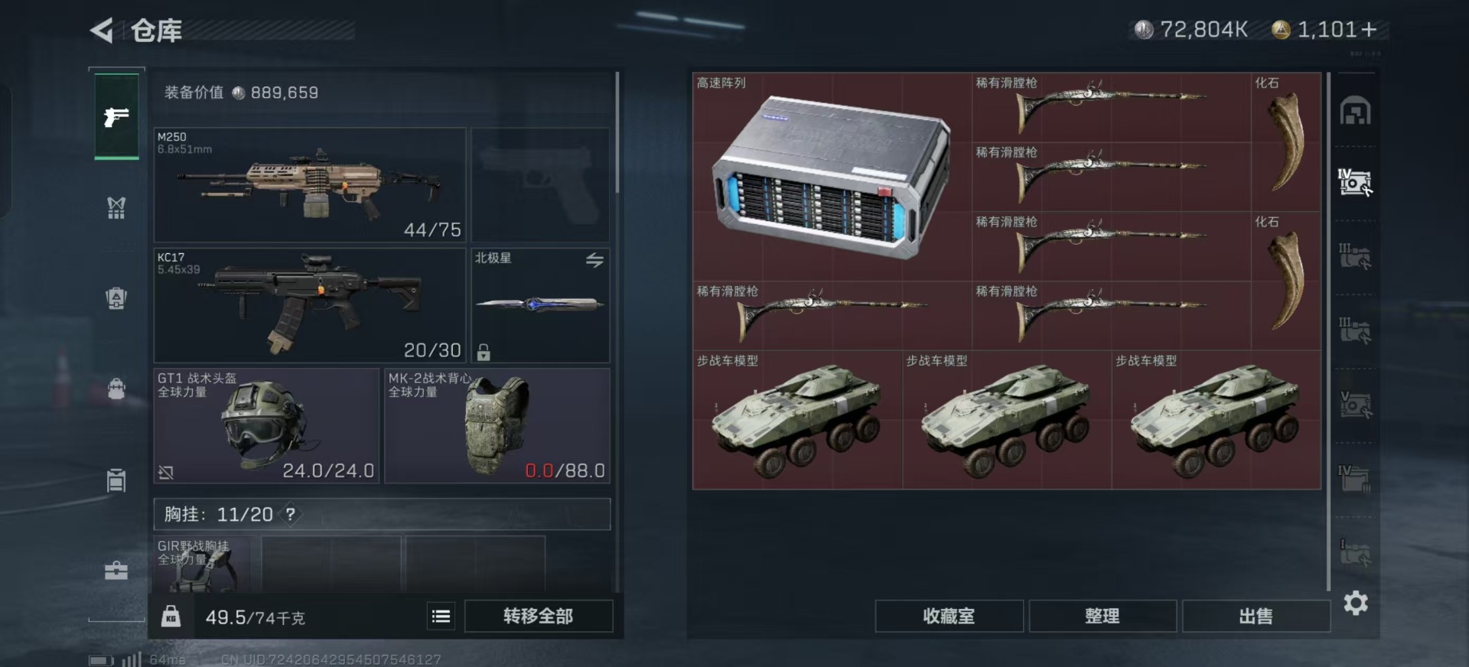The height and width of the screenshot is (667, 1469).
Task: Click the plus to add more gold currency
Action: (1370, 30)
